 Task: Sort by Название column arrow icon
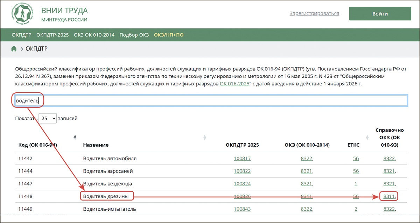[x=205, y=137]
